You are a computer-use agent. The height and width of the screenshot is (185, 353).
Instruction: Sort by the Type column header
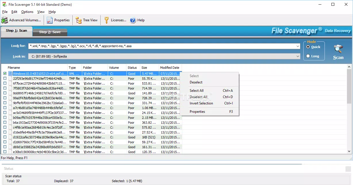(x=75, y=68)
